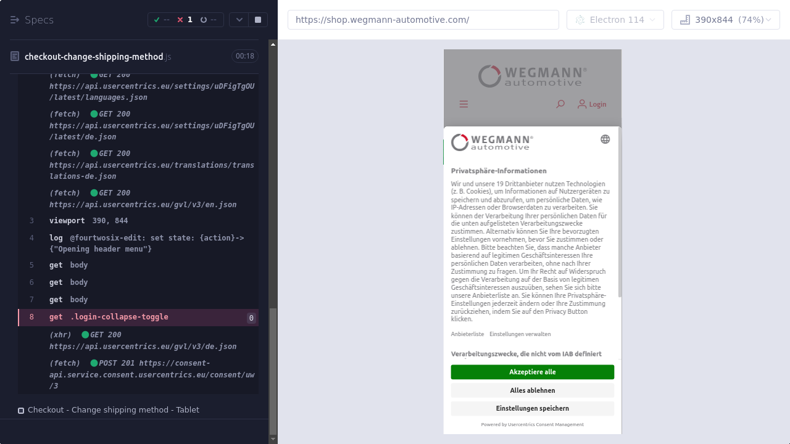Open the 390x844 viewport size dropdown
The width and height of the screenshot is (790, 444).
point(725,20)
